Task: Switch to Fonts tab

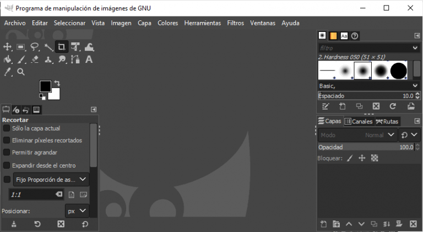Action: click(x=344, y=36)
